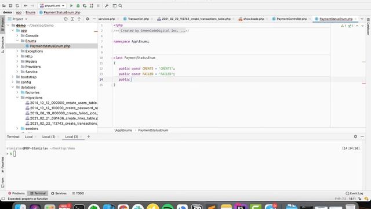Start debugging with the bug icon

[78, 6]
